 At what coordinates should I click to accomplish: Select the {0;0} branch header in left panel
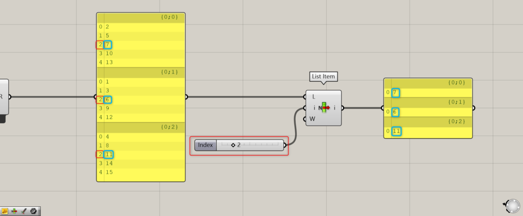(x=140, y=17)
